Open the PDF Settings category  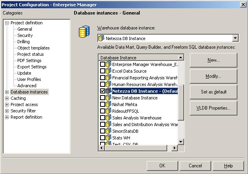[29, 60]
